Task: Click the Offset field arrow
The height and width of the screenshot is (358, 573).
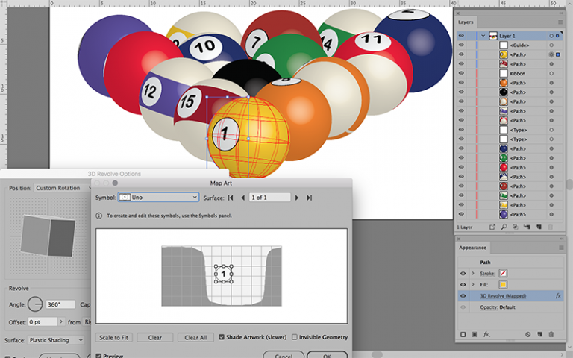Action: (61, 322)
